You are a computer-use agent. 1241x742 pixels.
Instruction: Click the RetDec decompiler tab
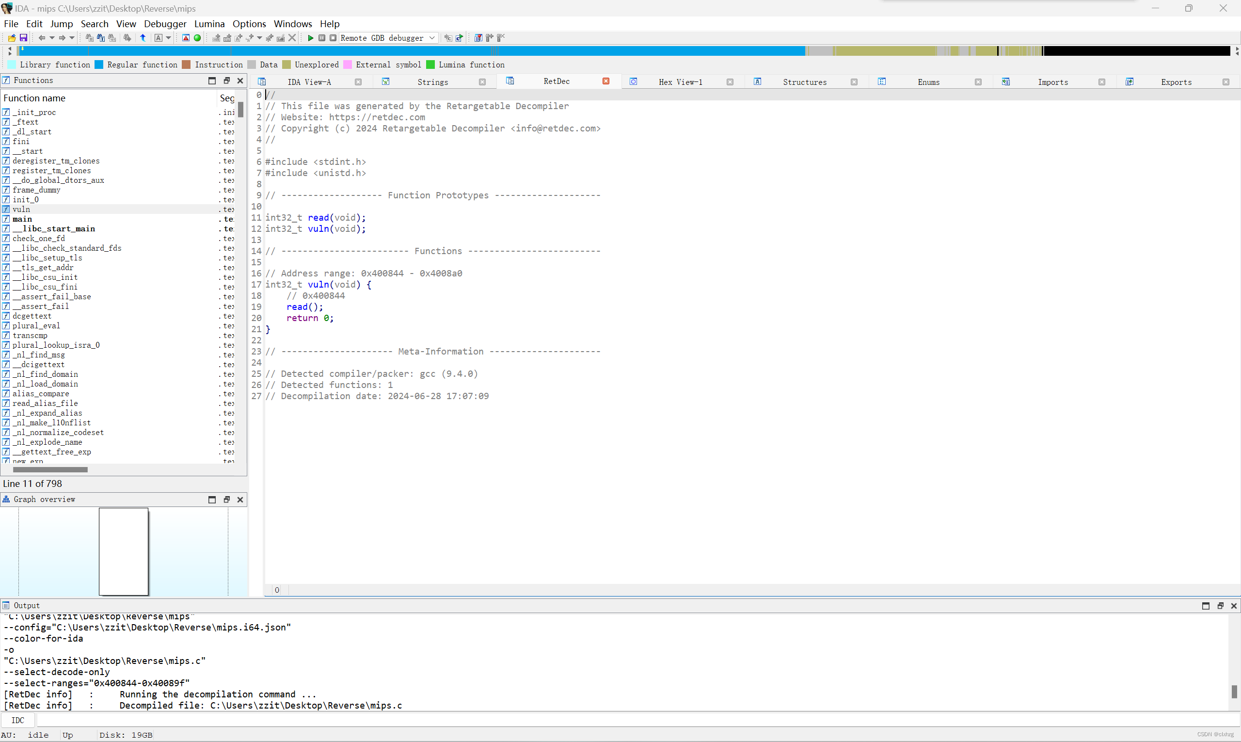point(555,81)
